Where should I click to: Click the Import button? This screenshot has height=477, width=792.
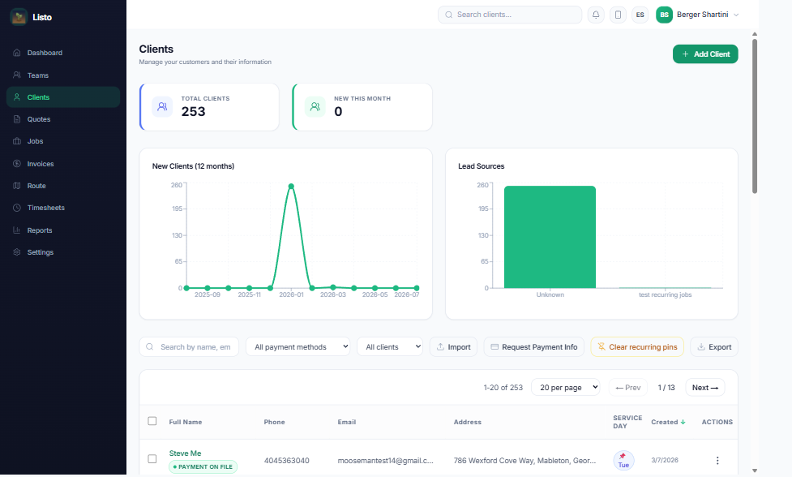click(x=454, y=346)
